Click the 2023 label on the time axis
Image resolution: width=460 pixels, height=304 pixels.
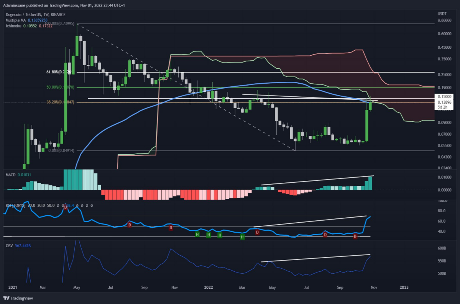(404, 287)
